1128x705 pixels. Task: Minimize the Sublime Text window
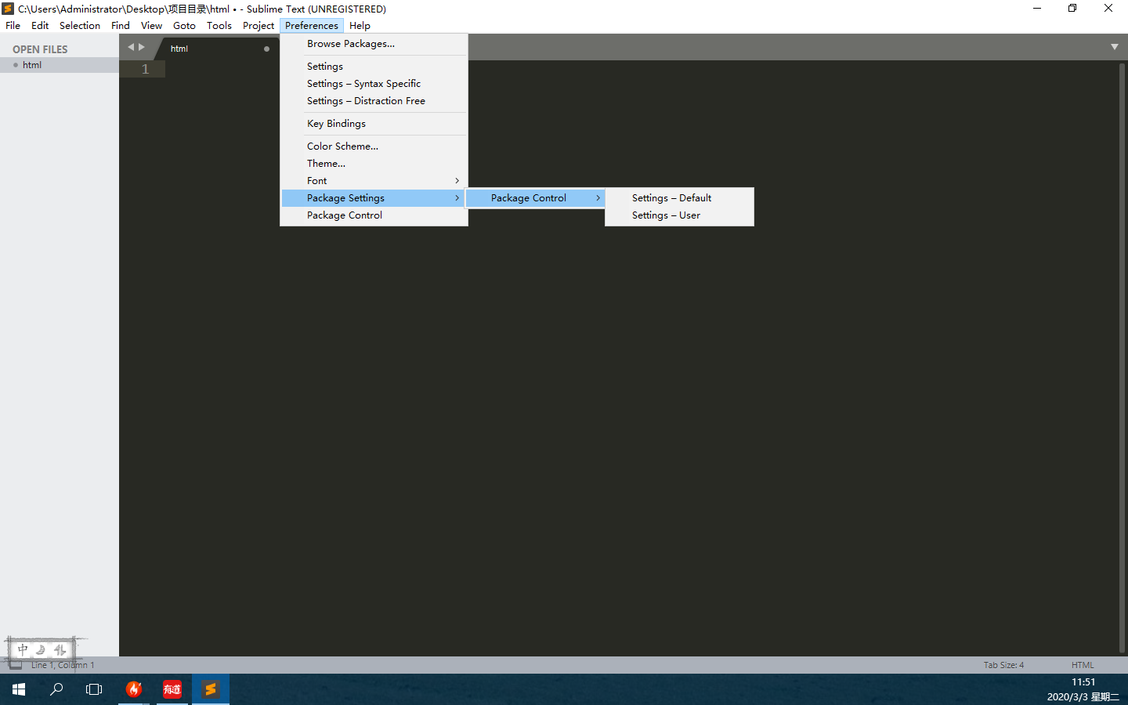coord(1037,9)
